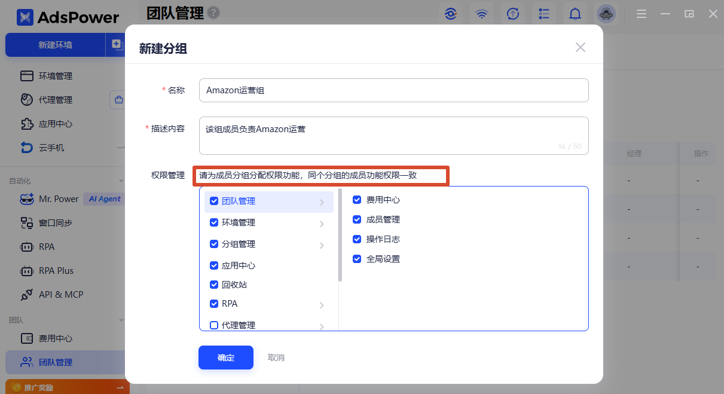
Task: Check the 代理管理 permission checkbox
Action: (214, 325)
